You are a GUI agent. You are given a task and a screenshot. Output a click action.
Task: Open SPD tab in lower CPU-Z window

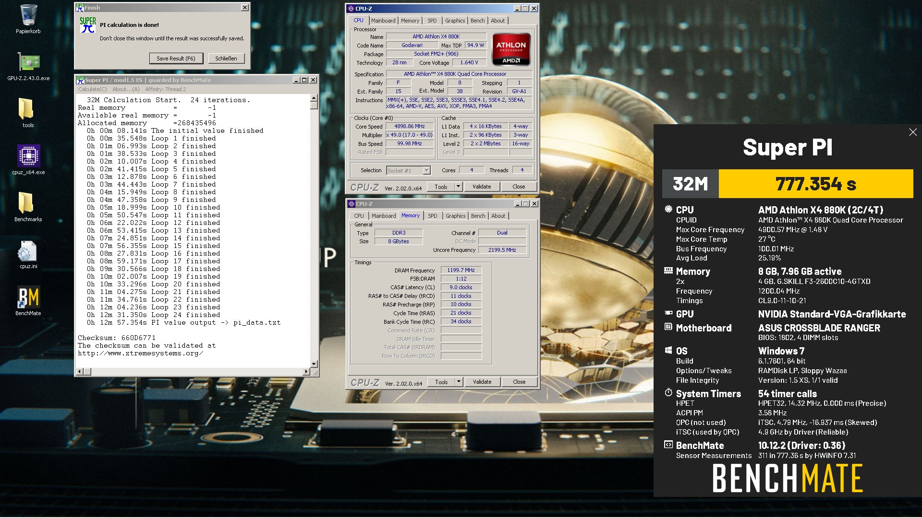point(433,216)
